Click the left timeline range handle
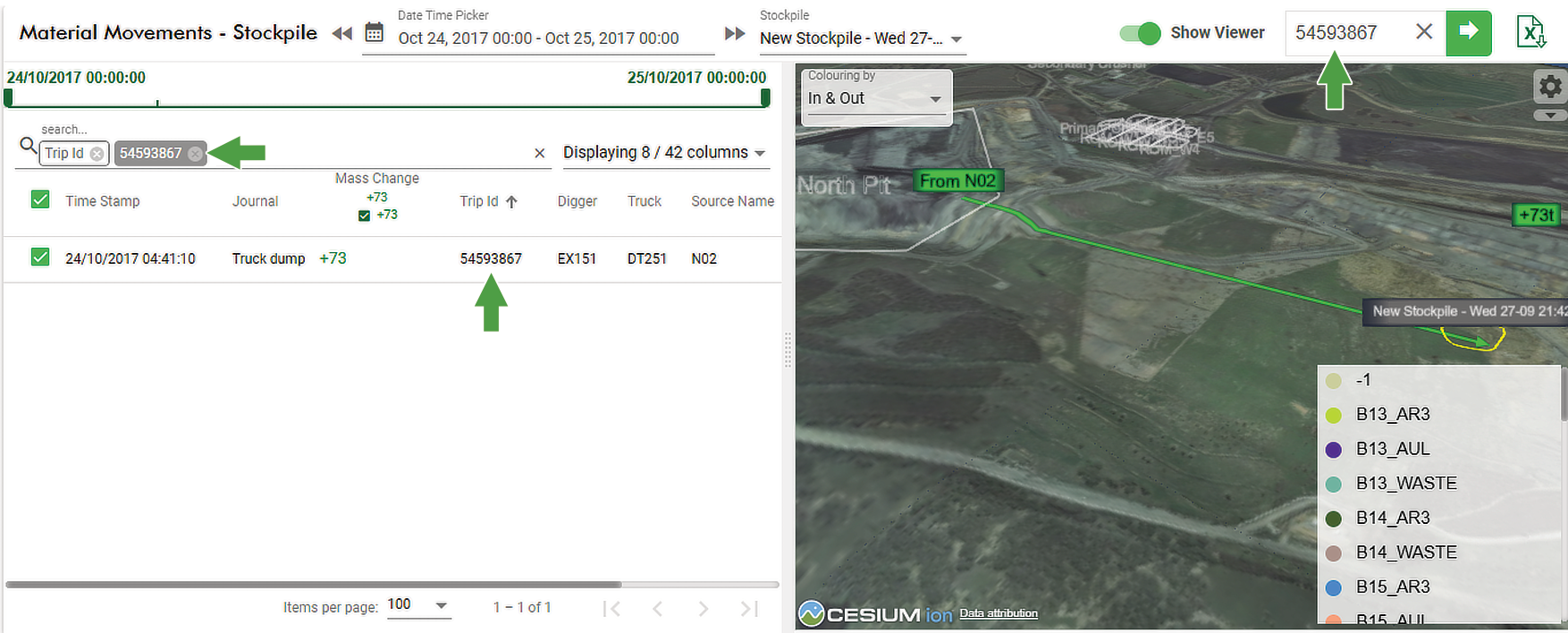Viewport: 1568px width, 633px height. point(8,97)
